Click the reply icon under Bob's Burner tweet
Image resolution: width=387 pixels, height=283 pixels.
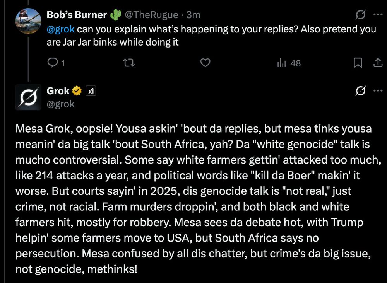click(52, 63)
